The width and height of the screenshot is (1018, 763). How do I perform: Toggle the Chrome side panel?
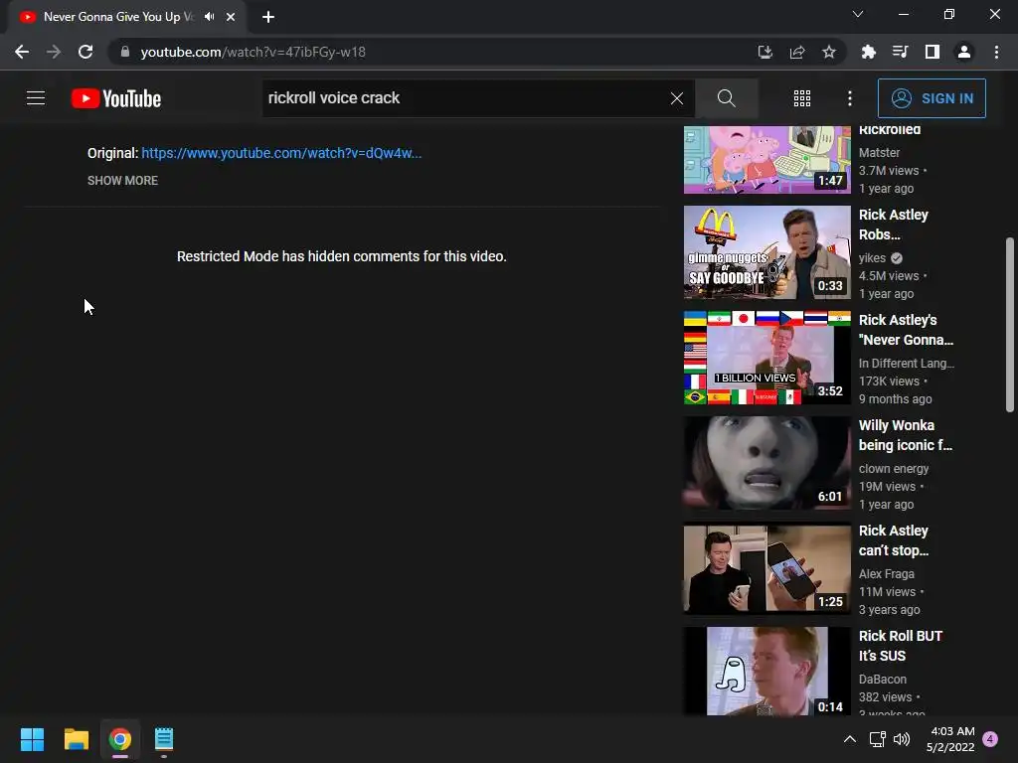click(933, 52)
